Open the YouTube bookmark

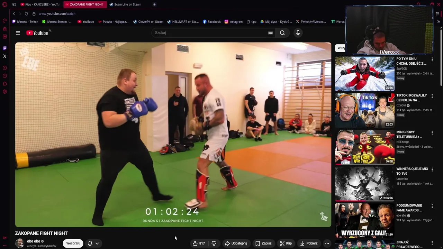click(86, 21)
